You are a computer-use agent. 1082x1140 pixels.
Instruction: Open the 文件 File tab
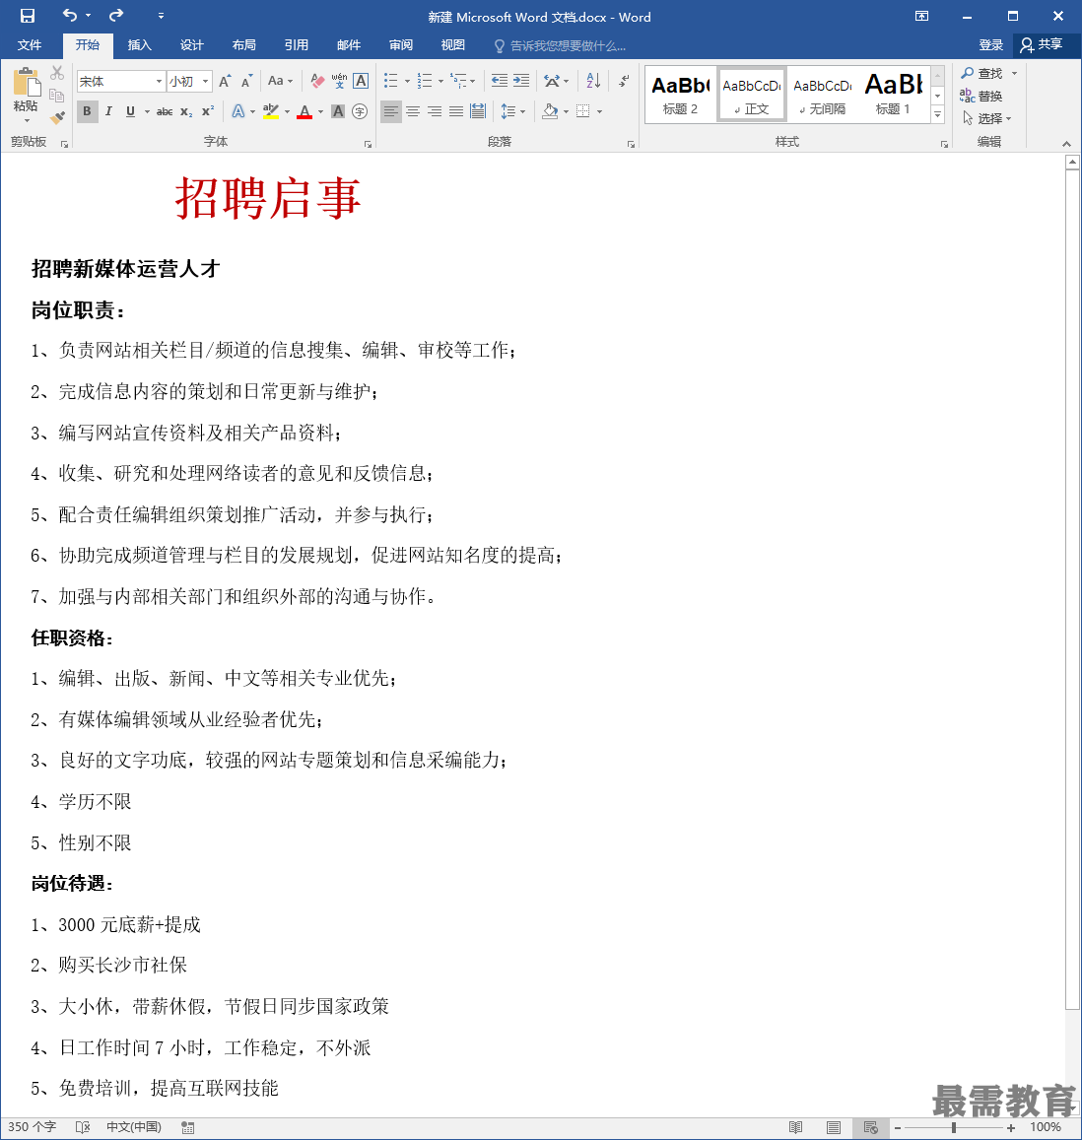coord(30,45)
